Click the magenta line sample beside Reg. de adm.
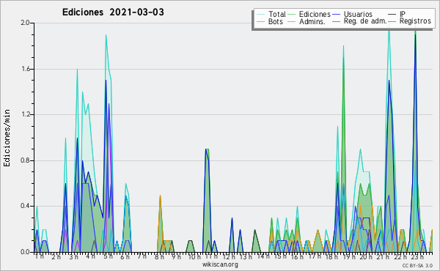This screenshot has width=440, height=271. [x=336, y=21]
